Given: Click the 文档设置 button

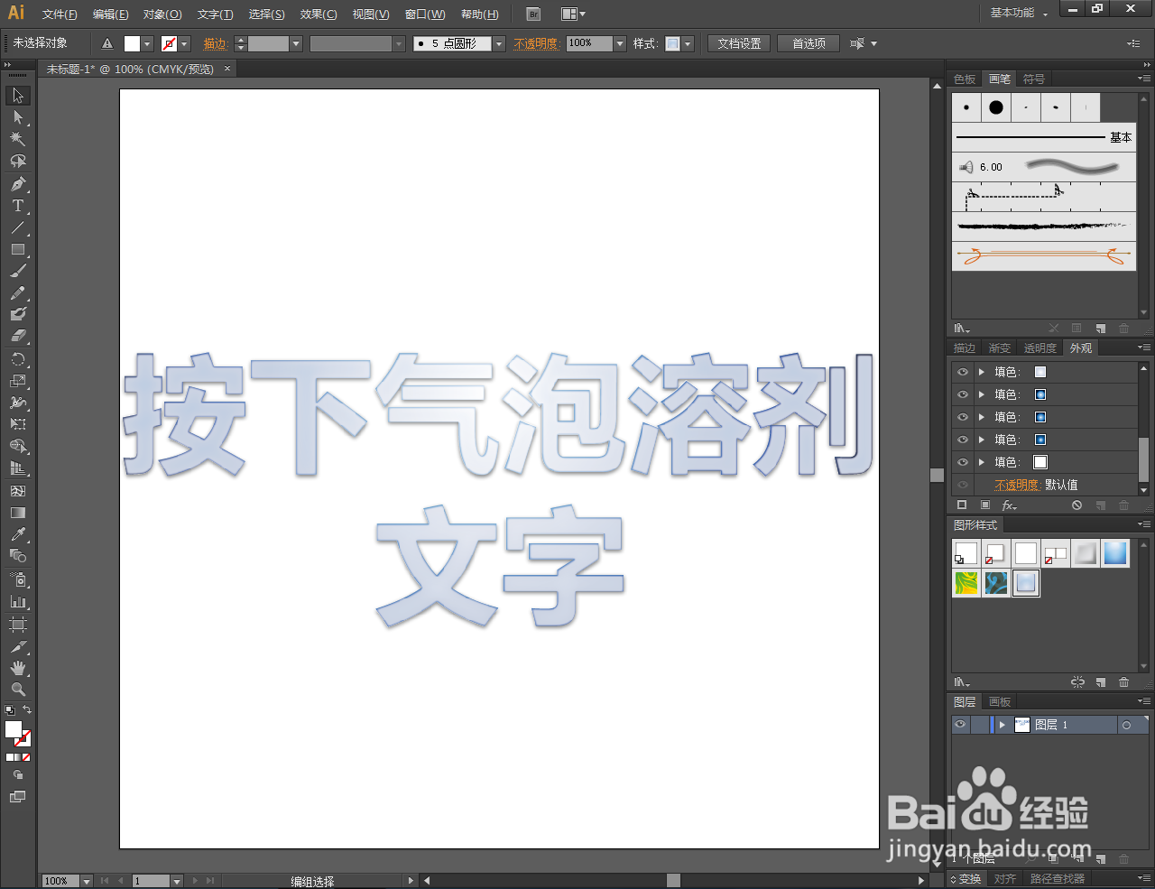Looking at the screenshot, I should 738,42.
